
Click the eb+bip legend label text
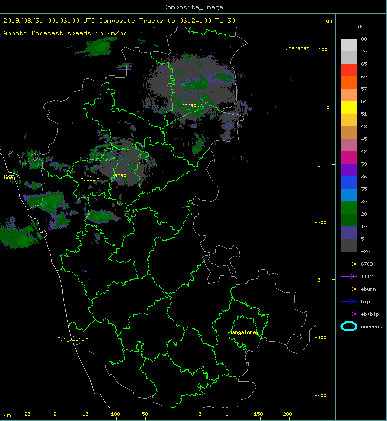click(x=370, y=314)
